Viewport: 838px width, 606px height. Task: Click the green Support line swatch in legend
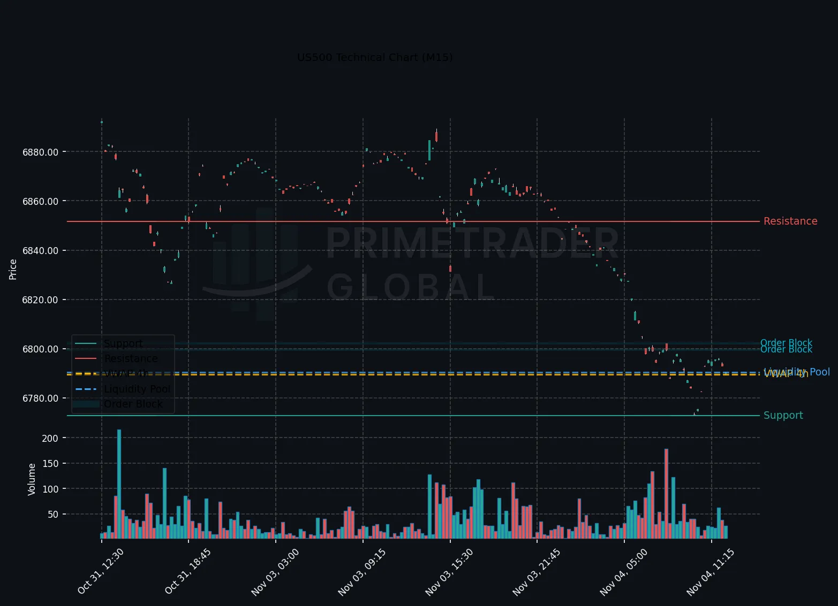pos(86,343)
